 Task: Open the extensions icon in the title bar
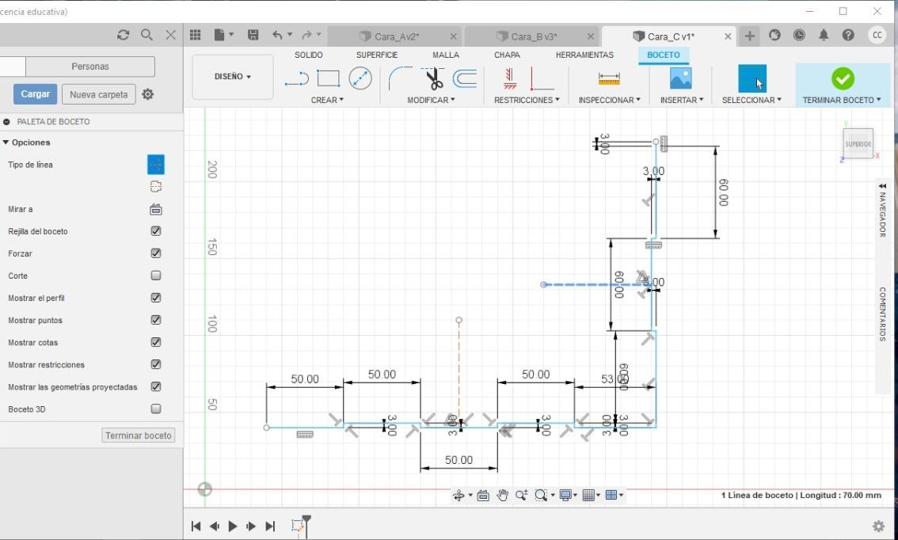tap(774, 35)
